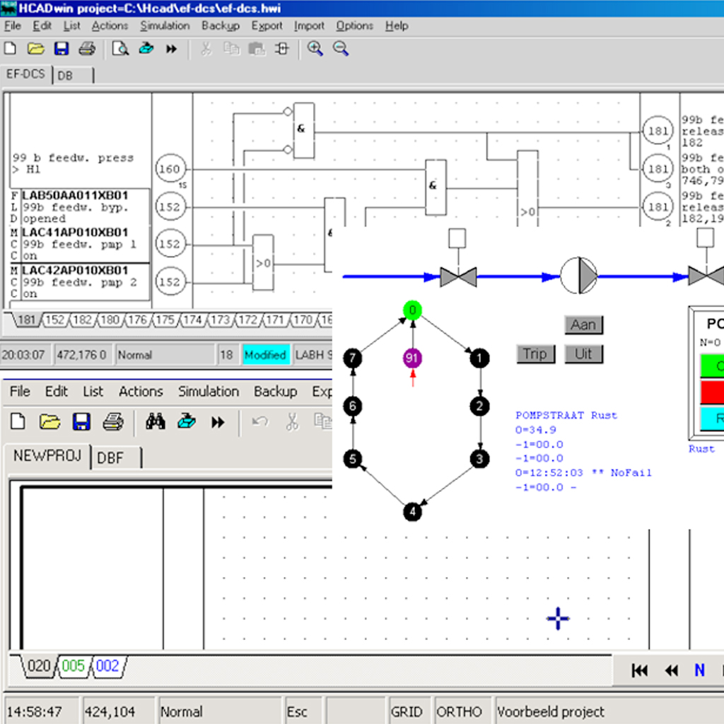The image size is (724, 724).
Task: Click Save icon in NEWPROJ window toolbar
Action: click(81, 421)
